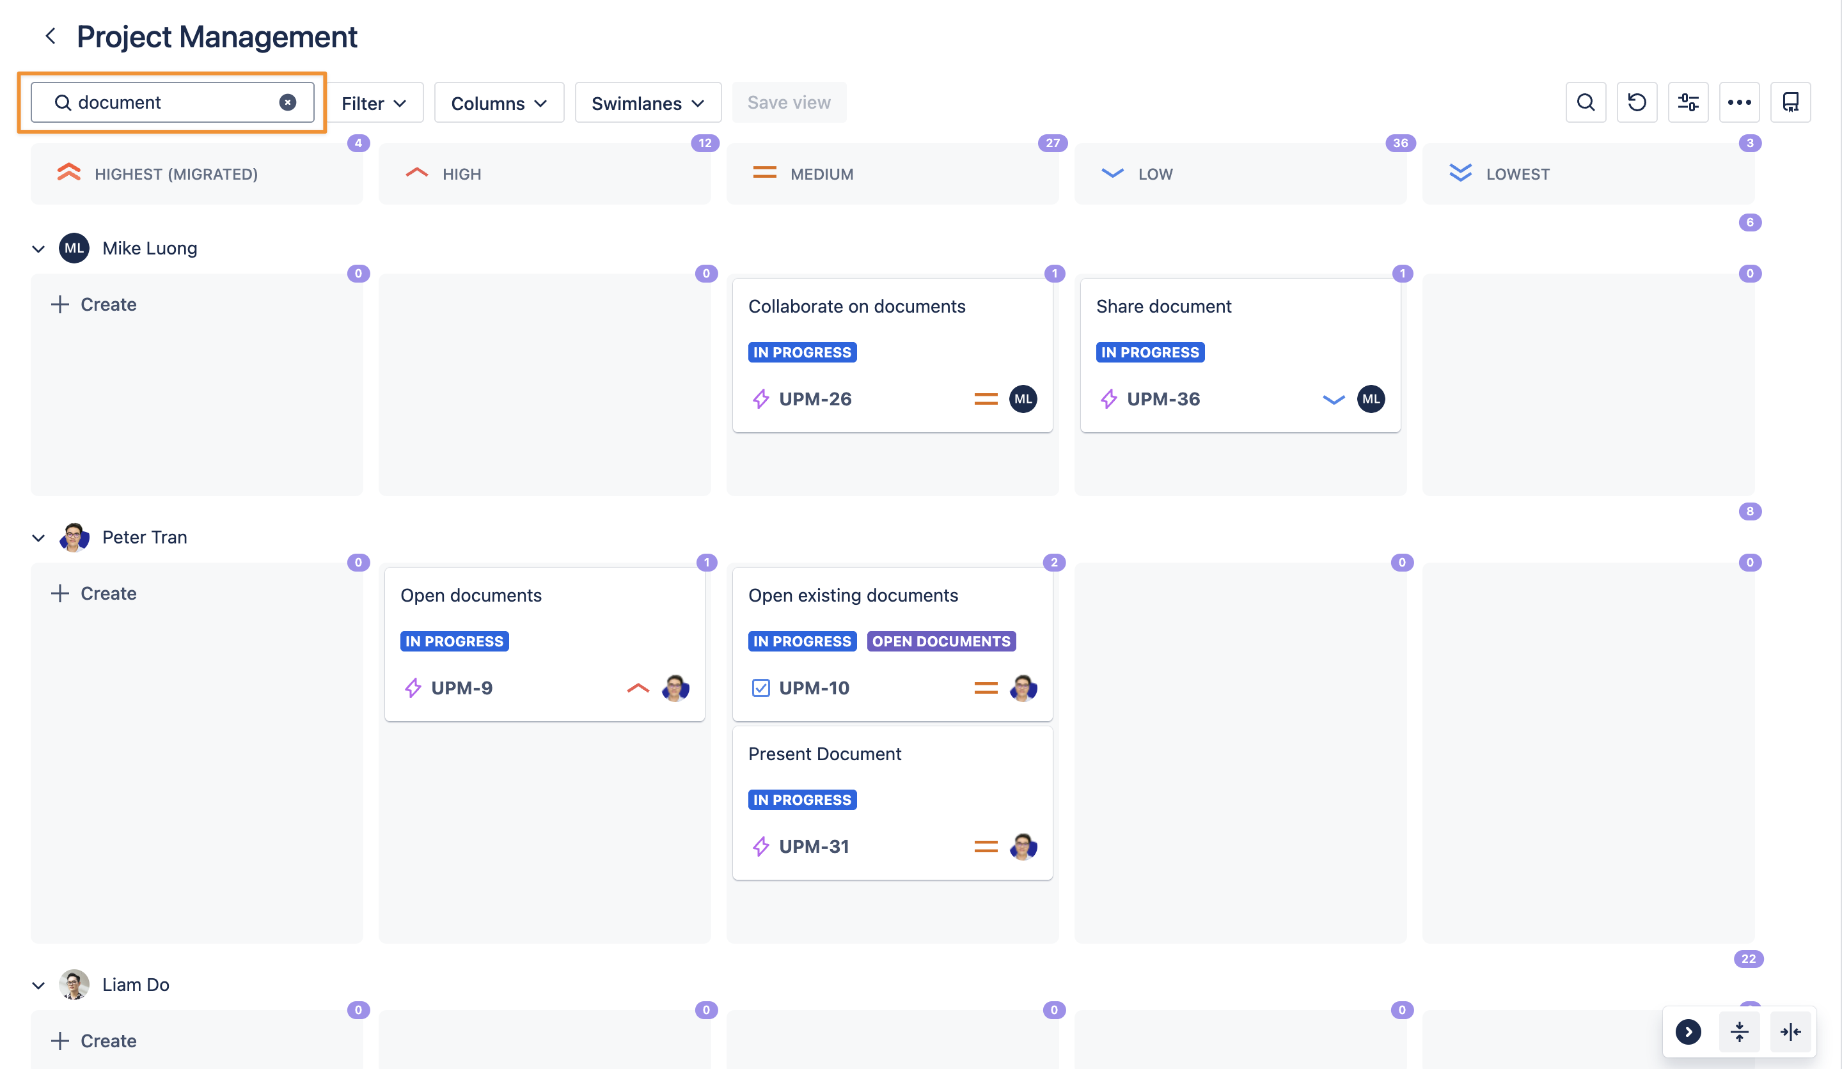1842x1069 pixels.
Task: Open the Collaborate on documents card
Action: pos(856,306)
